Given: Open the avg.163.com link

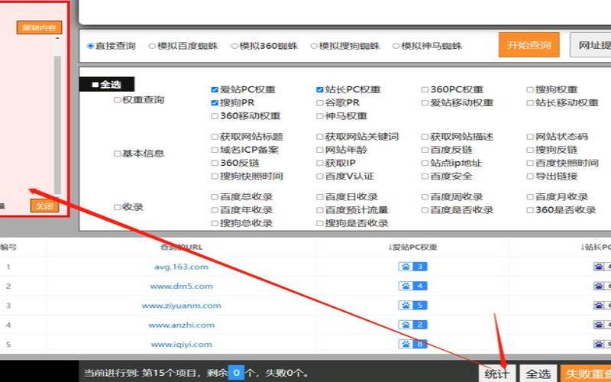Looking at the screenshot, I should coord(181,267).
